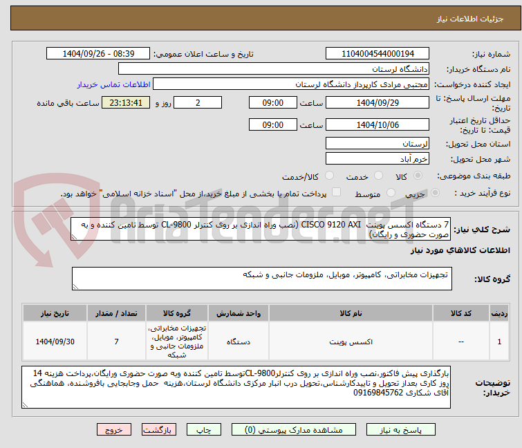Click the واحد شمارش column header
522x448 pixels.
(x=239, y=313)
